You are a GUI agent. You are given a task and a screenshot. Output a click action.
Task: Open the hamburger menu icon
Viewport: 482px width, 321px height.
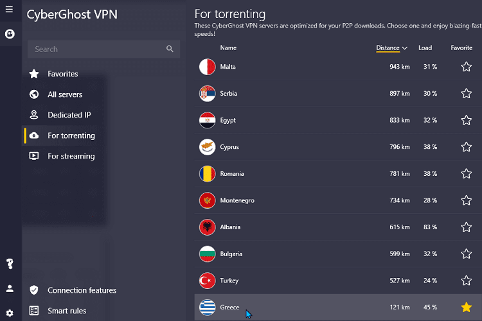(x=9, y=9)
